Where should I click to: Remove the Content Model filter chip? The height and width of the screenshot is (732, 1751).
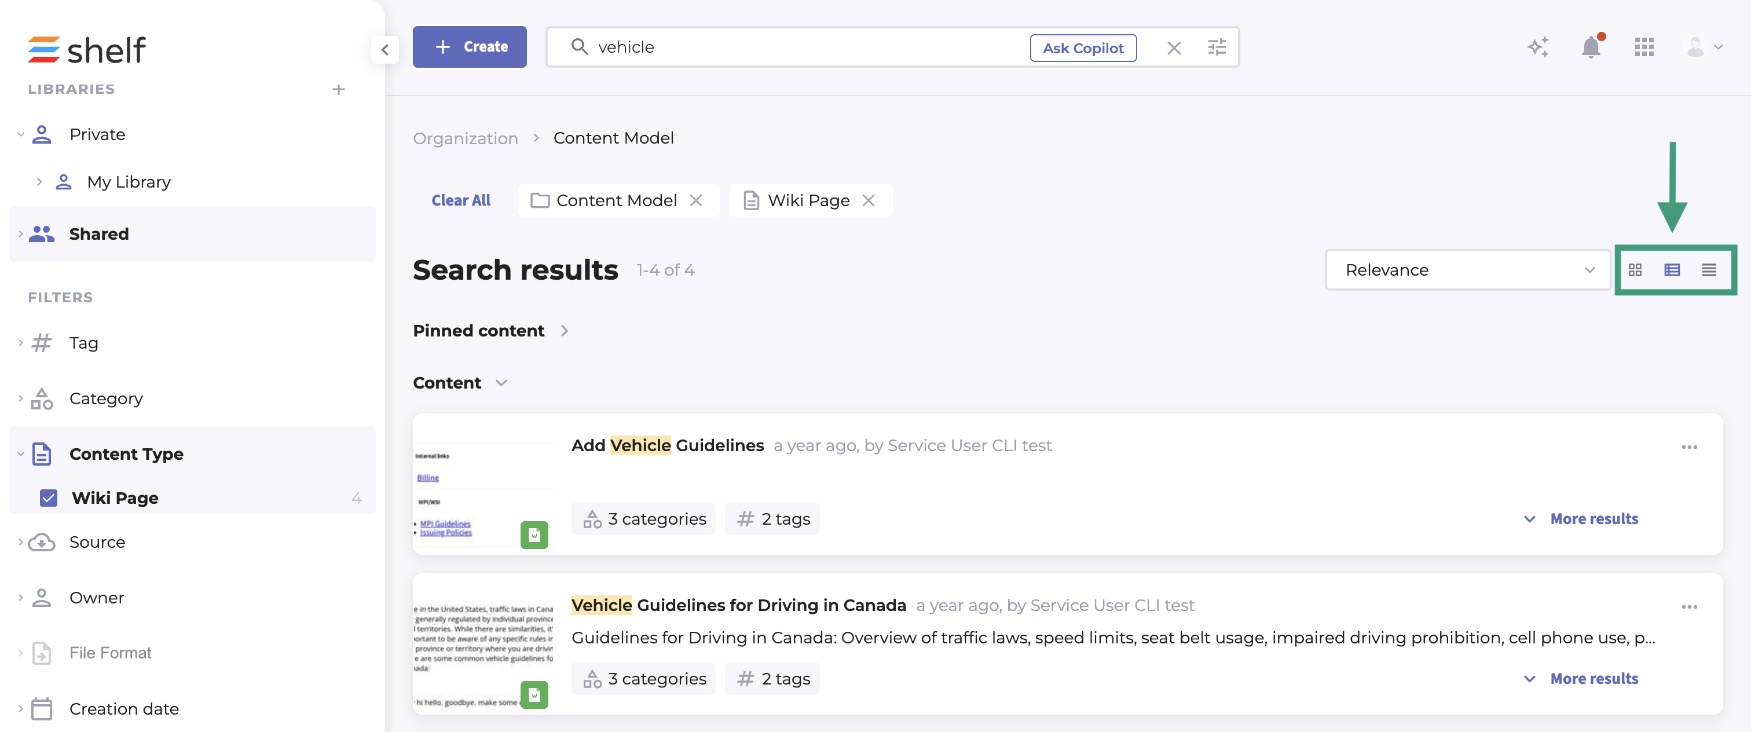click(x=696, y=200)
